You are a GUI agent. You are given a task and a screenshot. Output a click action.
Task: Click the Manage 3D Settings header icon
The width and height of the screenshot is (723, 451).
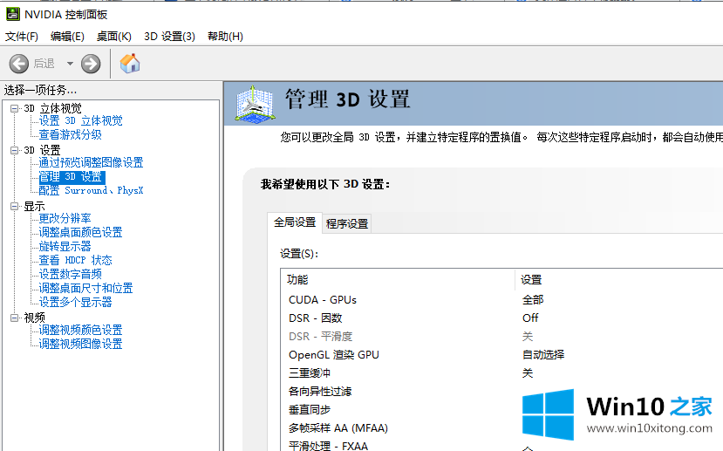click(x=255, y=104)
